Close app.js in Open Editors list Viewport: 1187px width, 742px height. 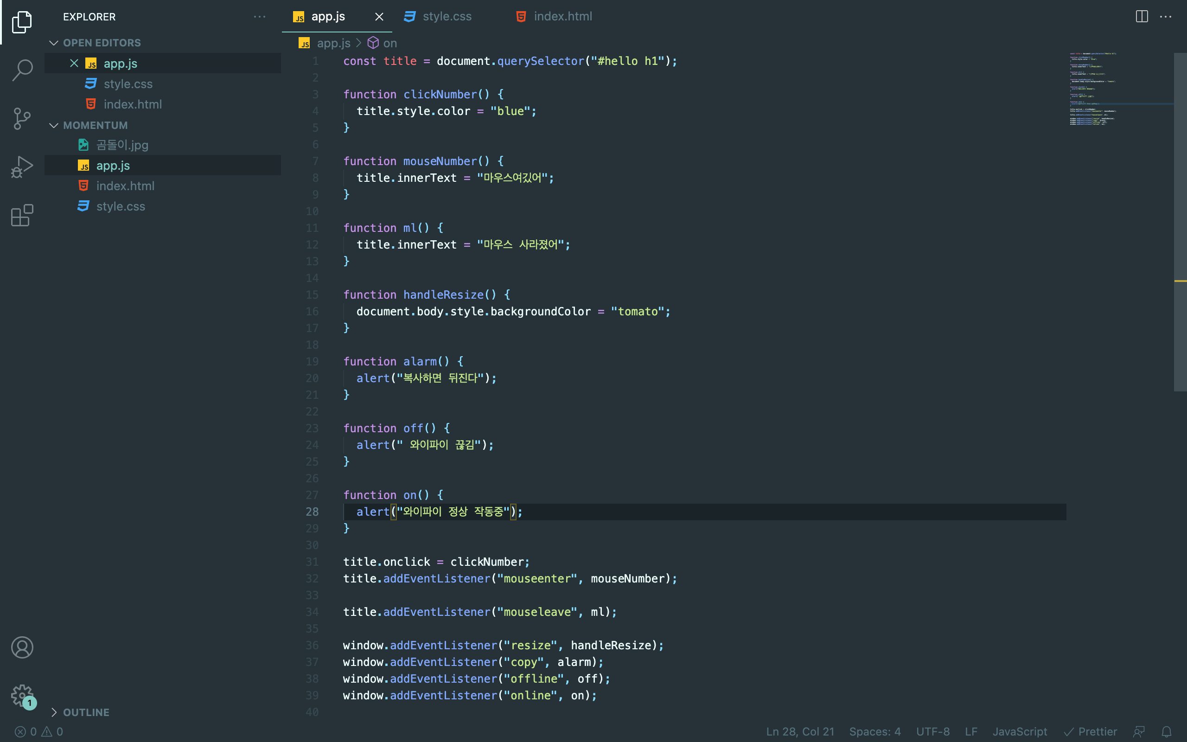click(74, 64)
